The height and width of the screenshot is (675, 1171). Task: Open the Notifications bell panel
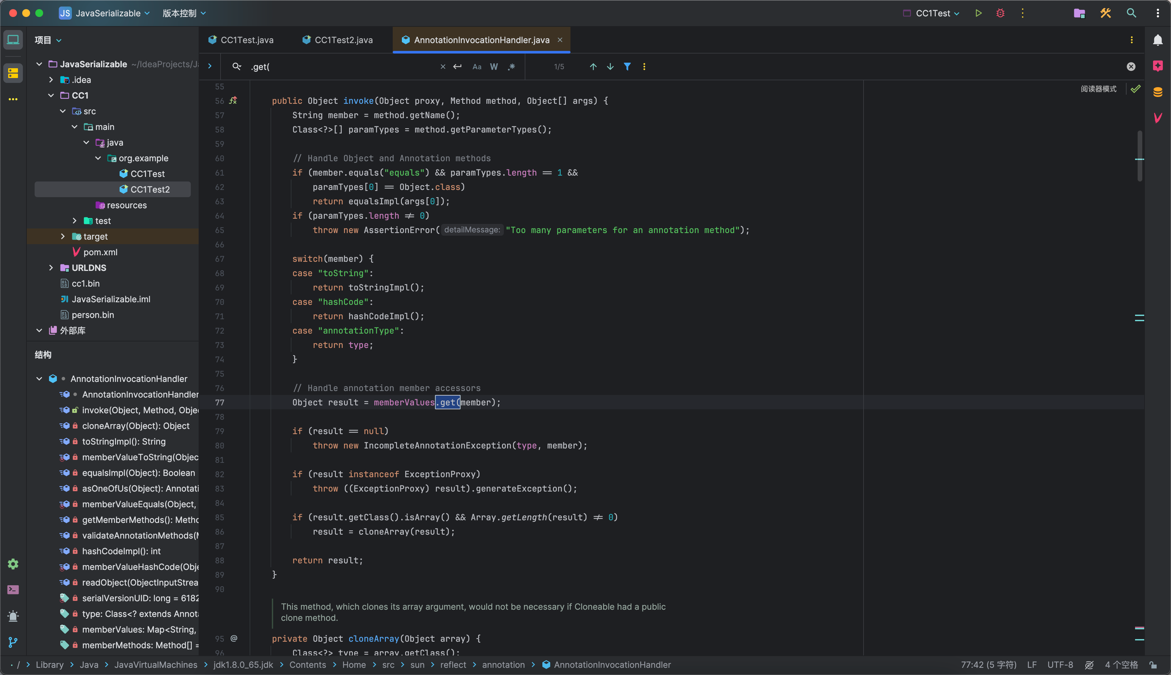coord(1158,40)
